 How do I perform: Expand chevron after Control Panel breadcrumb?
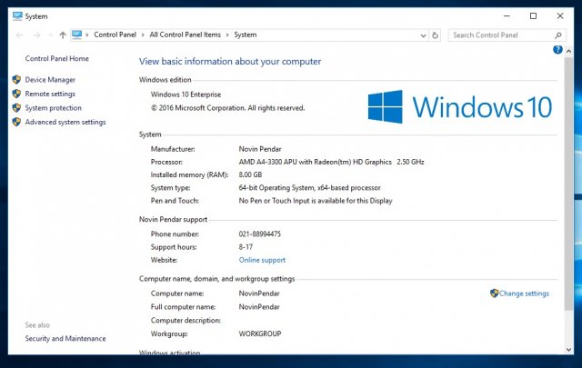(144, 35)
